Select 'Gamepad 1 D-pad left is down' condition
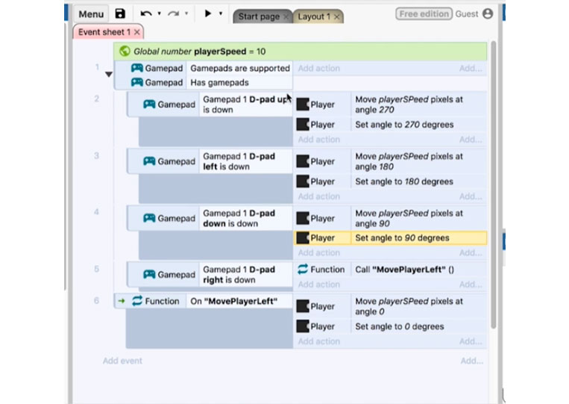This screenshot has height=404, width=569. [x=246, y=161]
